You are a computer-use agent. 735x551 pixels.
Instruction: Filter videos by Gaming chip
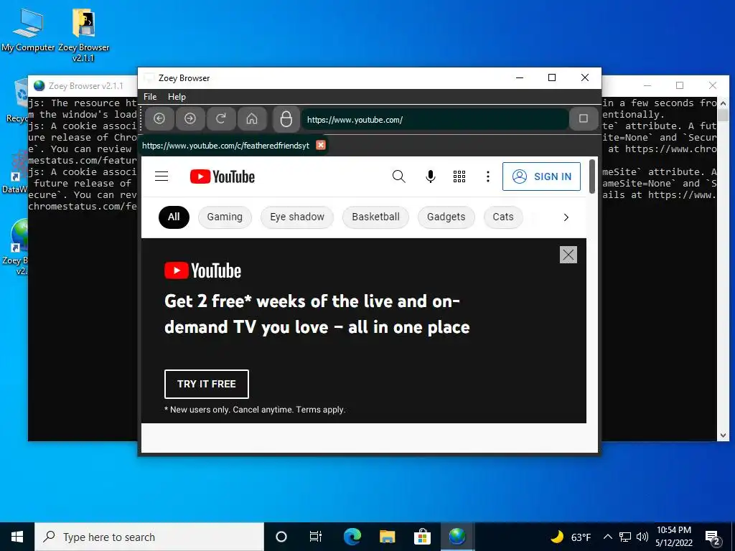coord(225,217)
